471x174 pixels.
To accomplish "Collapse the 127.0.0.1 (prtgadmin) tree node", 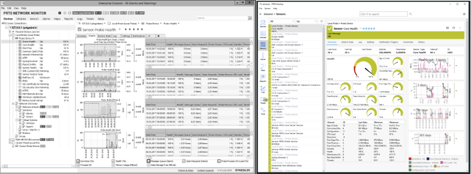I will click(x=7, y=28).
